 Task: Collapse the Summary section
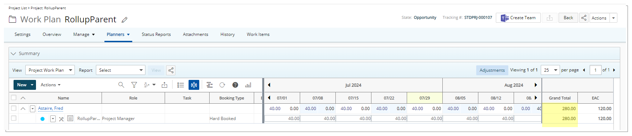pos(14,54)
